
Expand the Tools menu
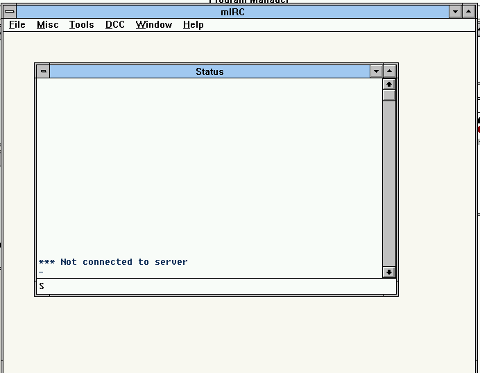pos(81,25)
